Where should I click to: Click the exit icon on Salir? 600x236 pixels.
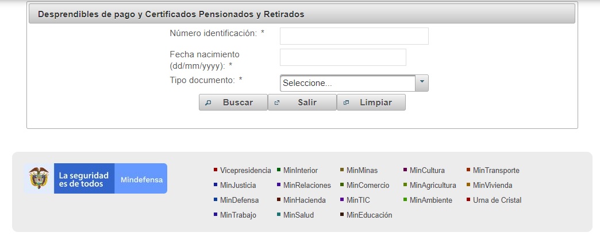[x=277, y=103]
